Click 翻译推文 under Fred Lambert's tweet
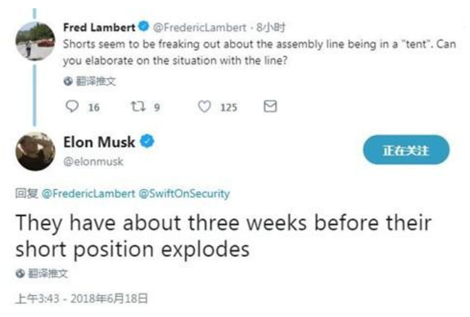 pyautogui.click(x=96, y=81)
